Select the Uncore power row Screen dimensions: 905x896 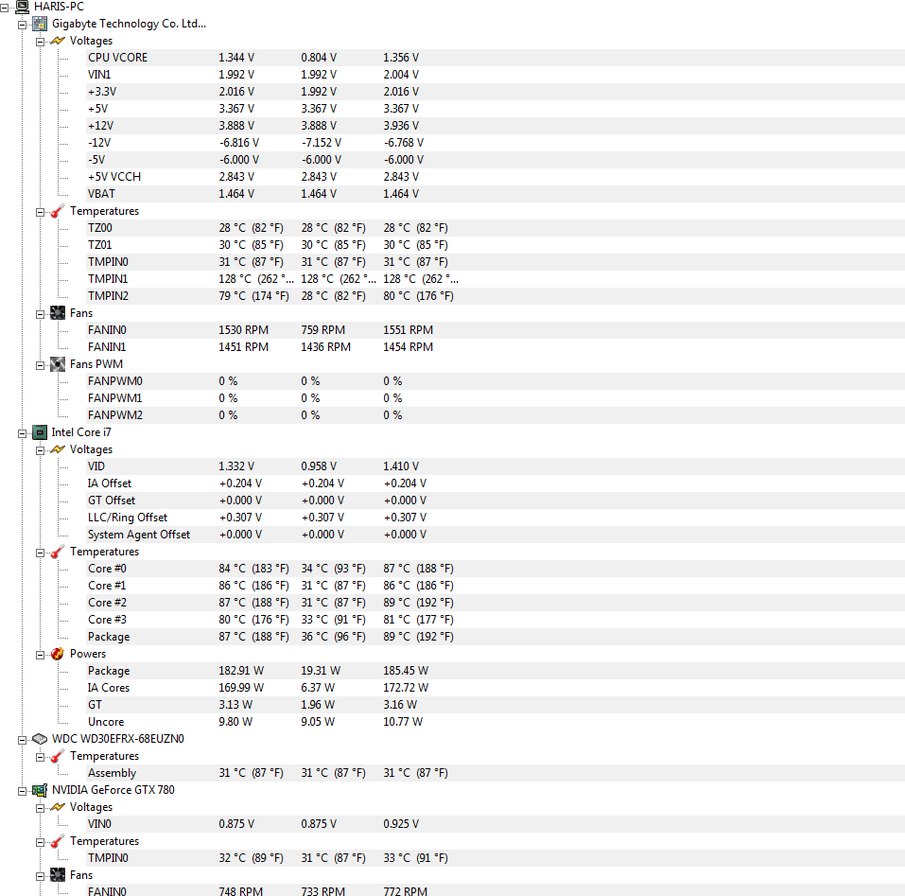point(496,722)
